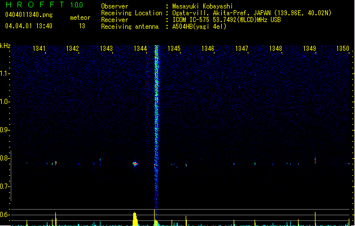
Task: Click the 0.9 kHz frequency tick label
Action: (5, 130)
